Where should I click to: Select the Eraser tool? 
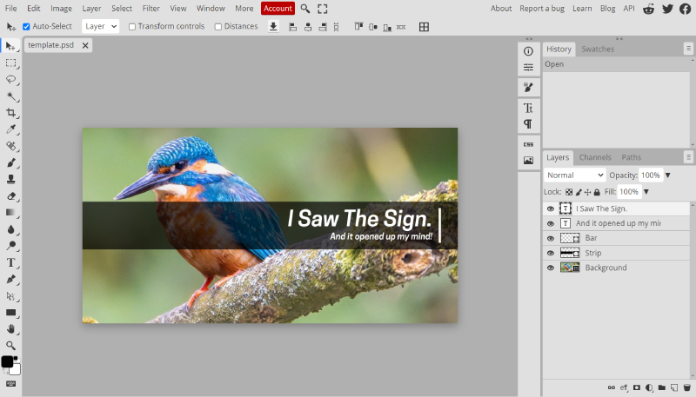pyautogui.click(x=10, y=195)
